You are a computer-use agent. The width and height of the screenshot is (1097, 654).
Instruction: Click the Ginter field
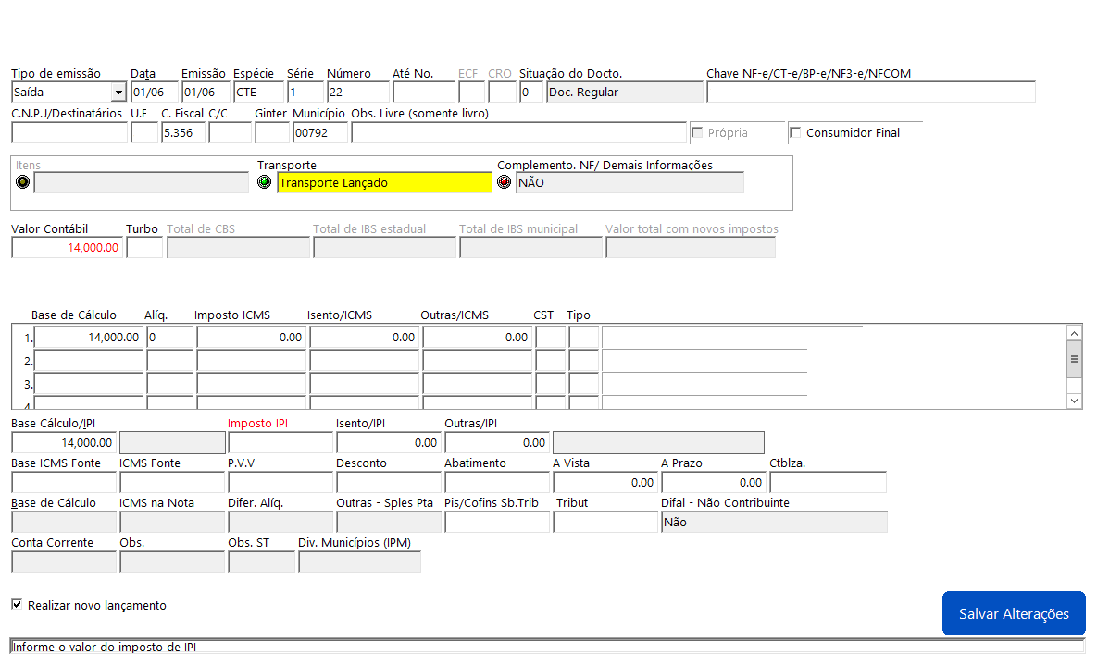click(272, 133)
